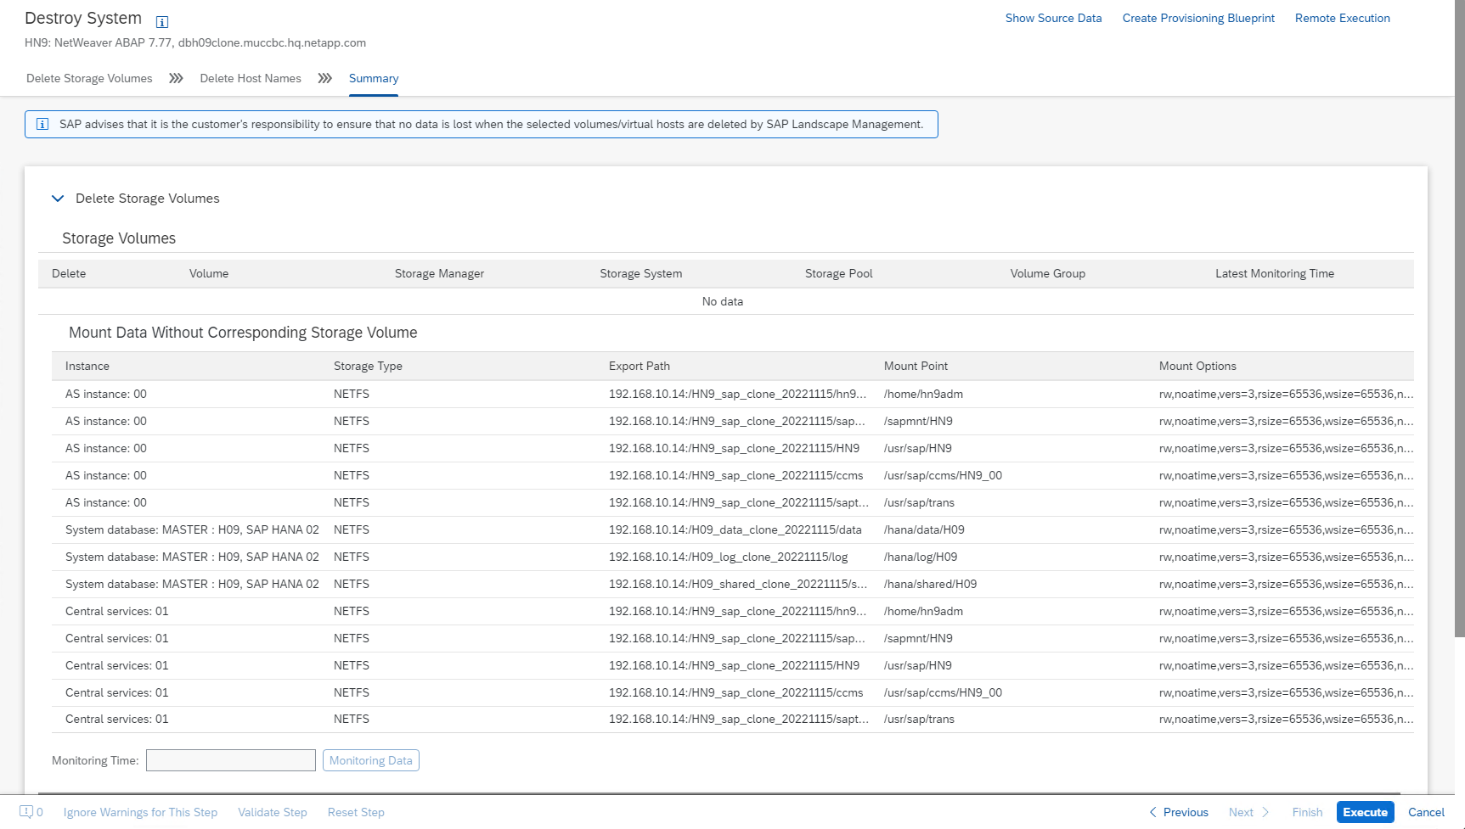Click the chevron arrows after Delete Storage Volumes
Image resolution: width=1465 pixels, height=829 pixels.
(x=176, y=78)
